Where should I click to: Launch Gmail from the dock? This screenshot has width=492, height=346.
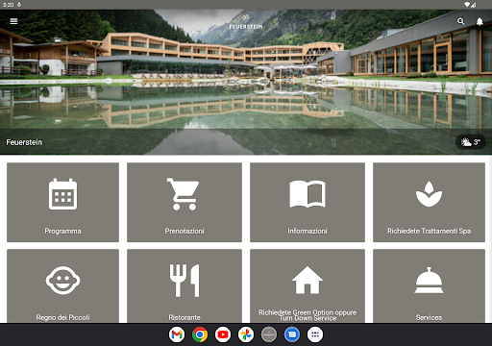177,334
